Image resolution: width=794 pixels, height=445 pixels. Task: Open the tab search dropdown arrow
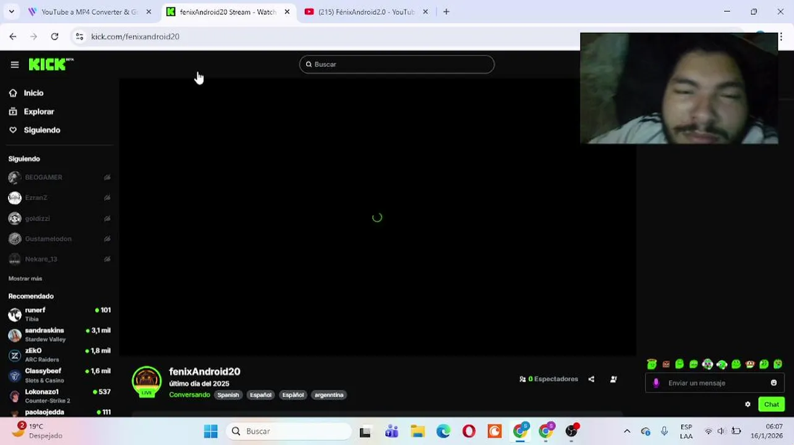point(11,12)
